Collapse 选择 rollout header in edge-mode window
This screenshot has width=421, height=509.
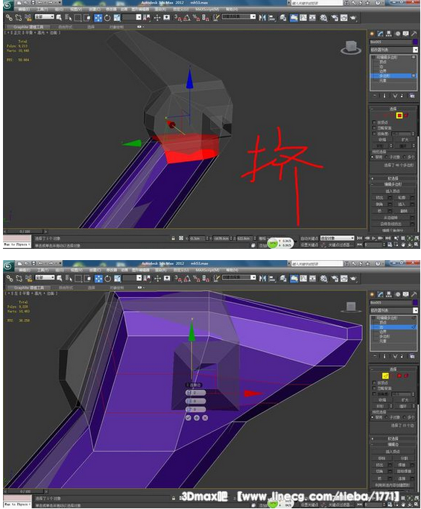pyautogui.click(x=393, y=369)
